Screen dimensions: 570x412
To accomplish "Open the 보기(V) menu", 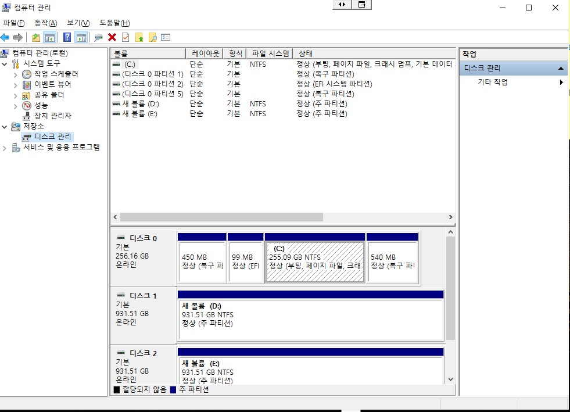I will pyautogui.click(x=78, y=23).
